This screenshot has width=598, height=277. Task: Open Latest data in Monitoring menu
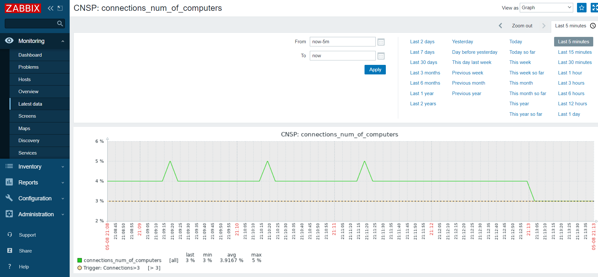pyautogui.click(x=30, y=104)
